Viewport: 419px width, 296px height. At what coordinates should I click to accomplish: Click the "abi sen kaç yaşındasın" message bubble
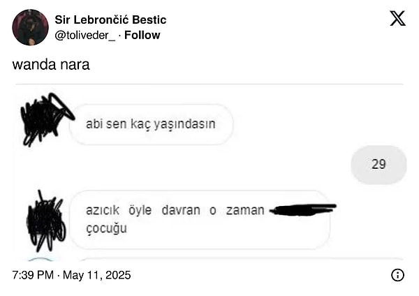pos(150,125)
